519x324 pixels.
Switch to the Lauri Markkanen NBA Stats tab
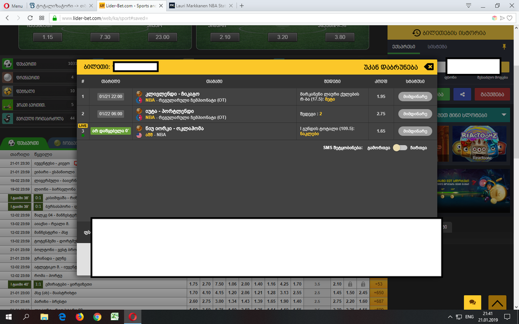(201, 6)
